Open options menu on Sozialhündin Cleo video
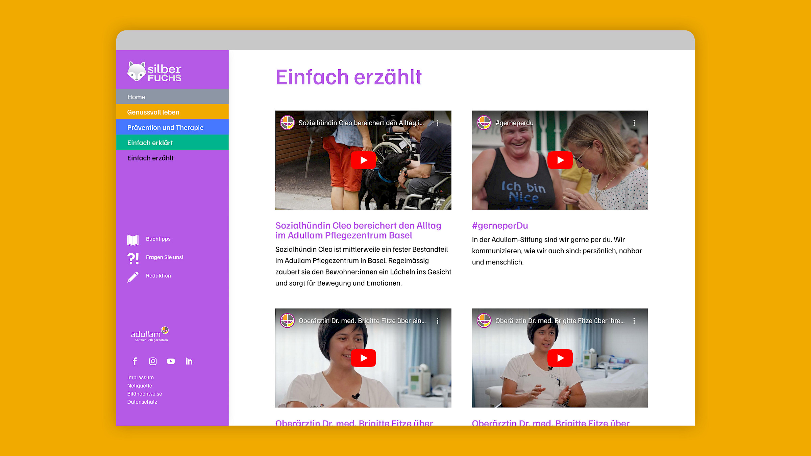811x456 pixels. click(x=437, y=123)
